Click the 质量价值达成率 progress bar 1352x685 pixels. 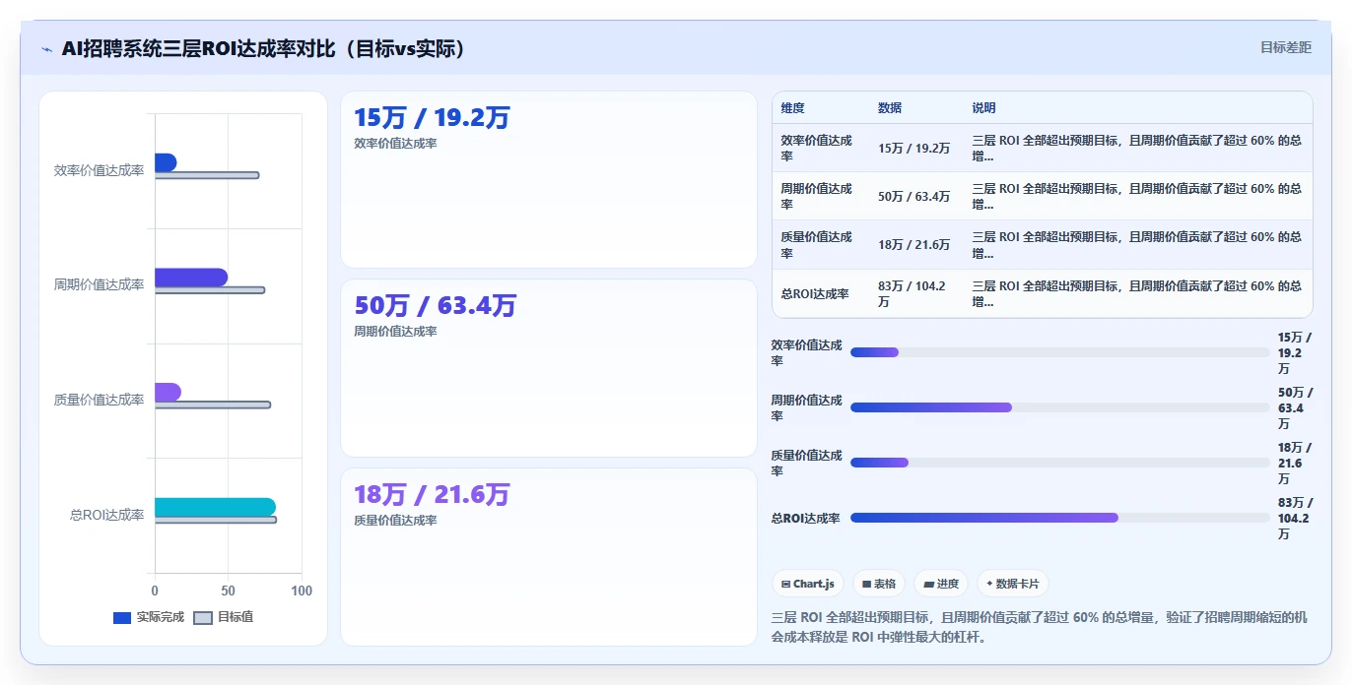point(1060,463)
